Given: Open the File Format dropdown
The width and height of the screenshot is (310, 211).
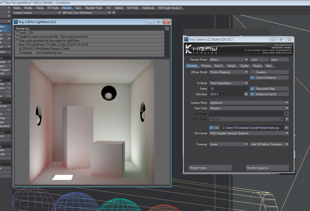Looking at the screenshot, I should pos(249,133).
